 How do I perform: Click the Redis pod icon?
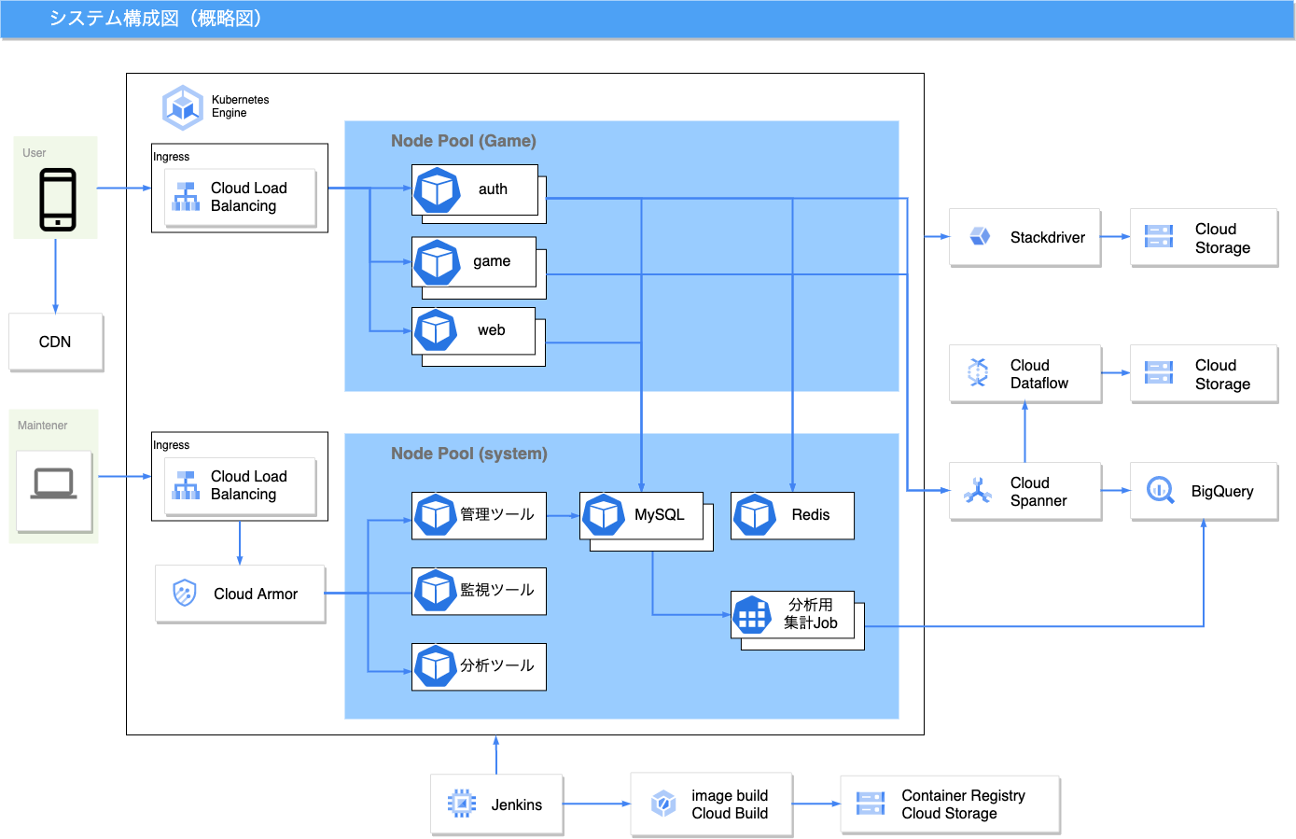tap(755, 515)
